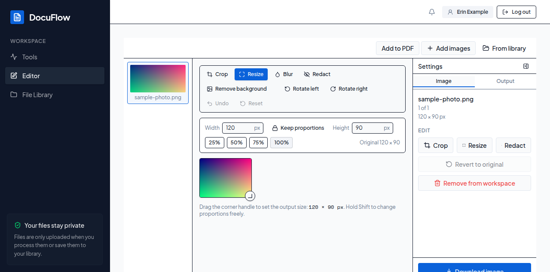Open the Erin Example user menu

(x=467, y=12)
